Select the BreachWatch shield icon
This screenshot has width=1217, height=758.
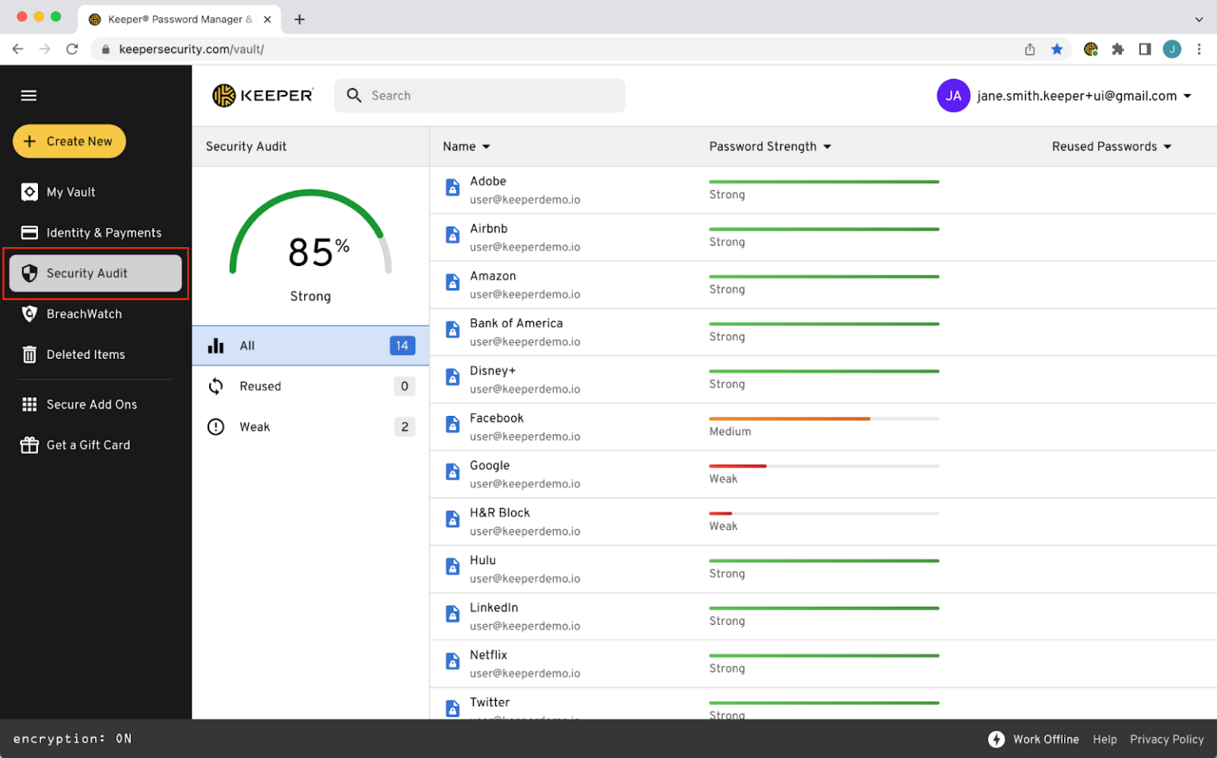coord(29,314)
